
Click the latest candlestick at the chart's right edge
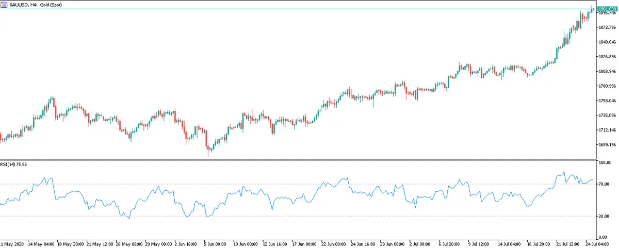[592, 9]
